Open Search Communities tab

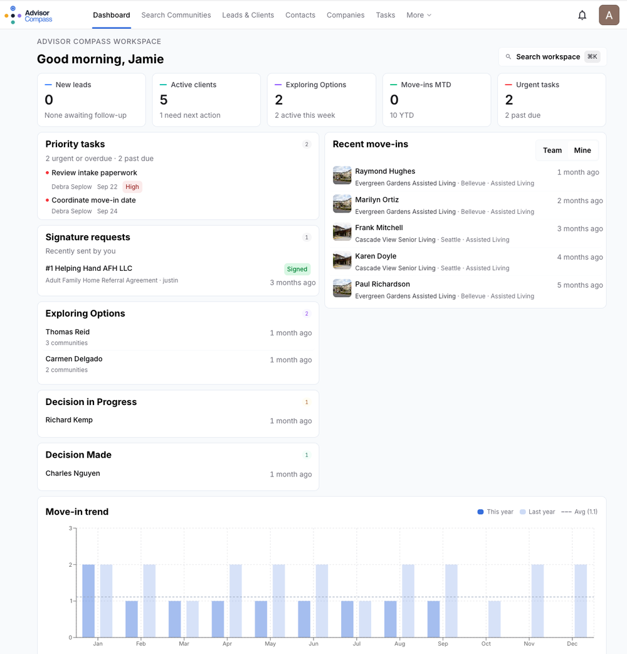[x=176, y=15]
